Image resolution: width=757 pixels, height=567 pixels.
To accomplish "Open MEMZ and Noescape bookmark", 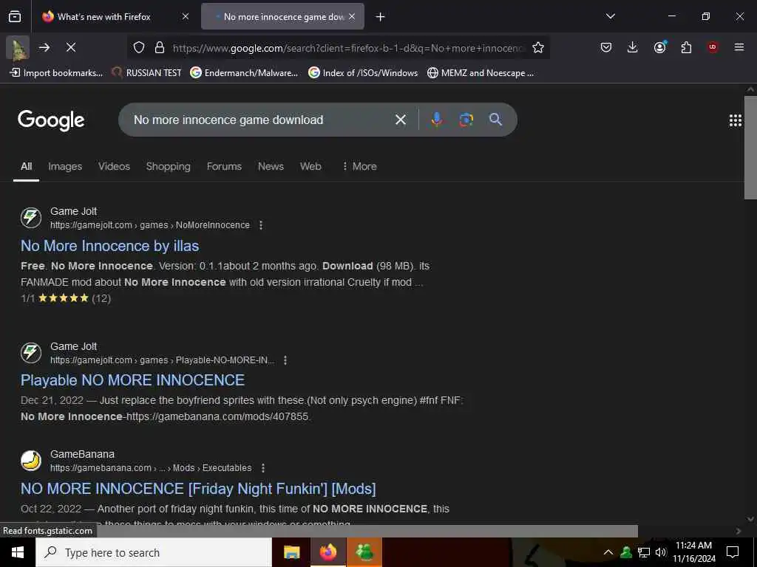I will tap(481, 73).
